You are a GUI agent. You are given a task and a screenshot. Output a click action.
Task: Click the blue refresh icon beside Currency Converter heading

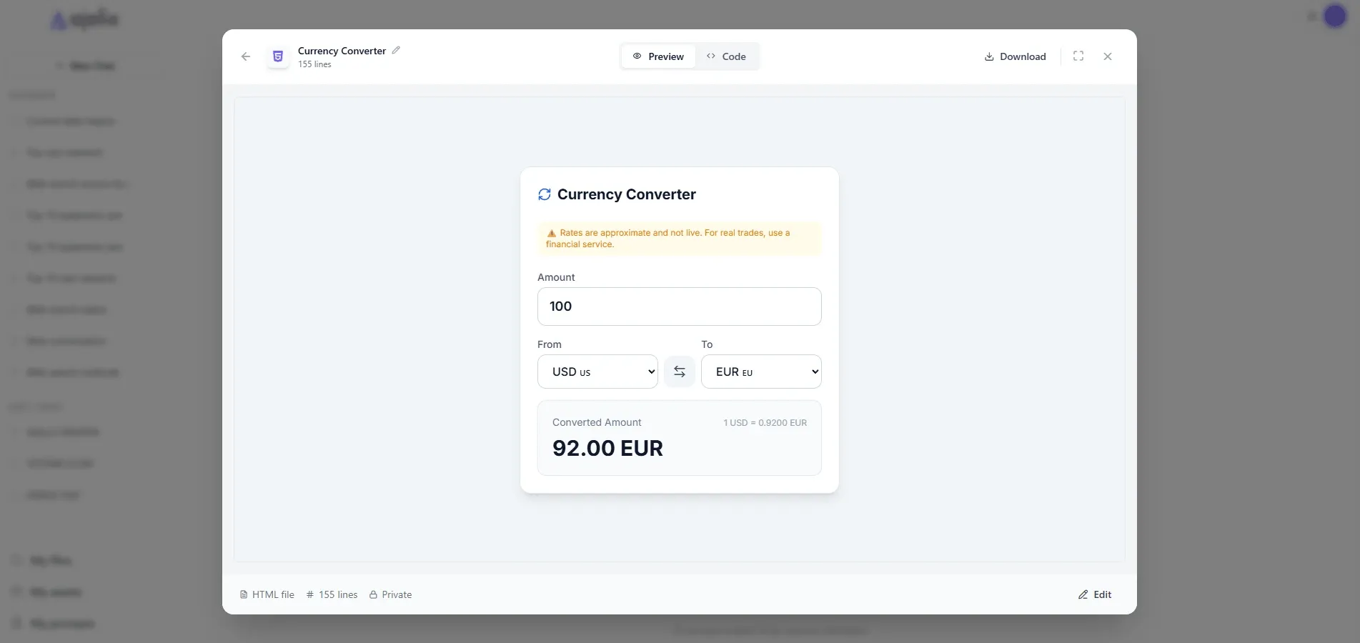tap(544, 194)
